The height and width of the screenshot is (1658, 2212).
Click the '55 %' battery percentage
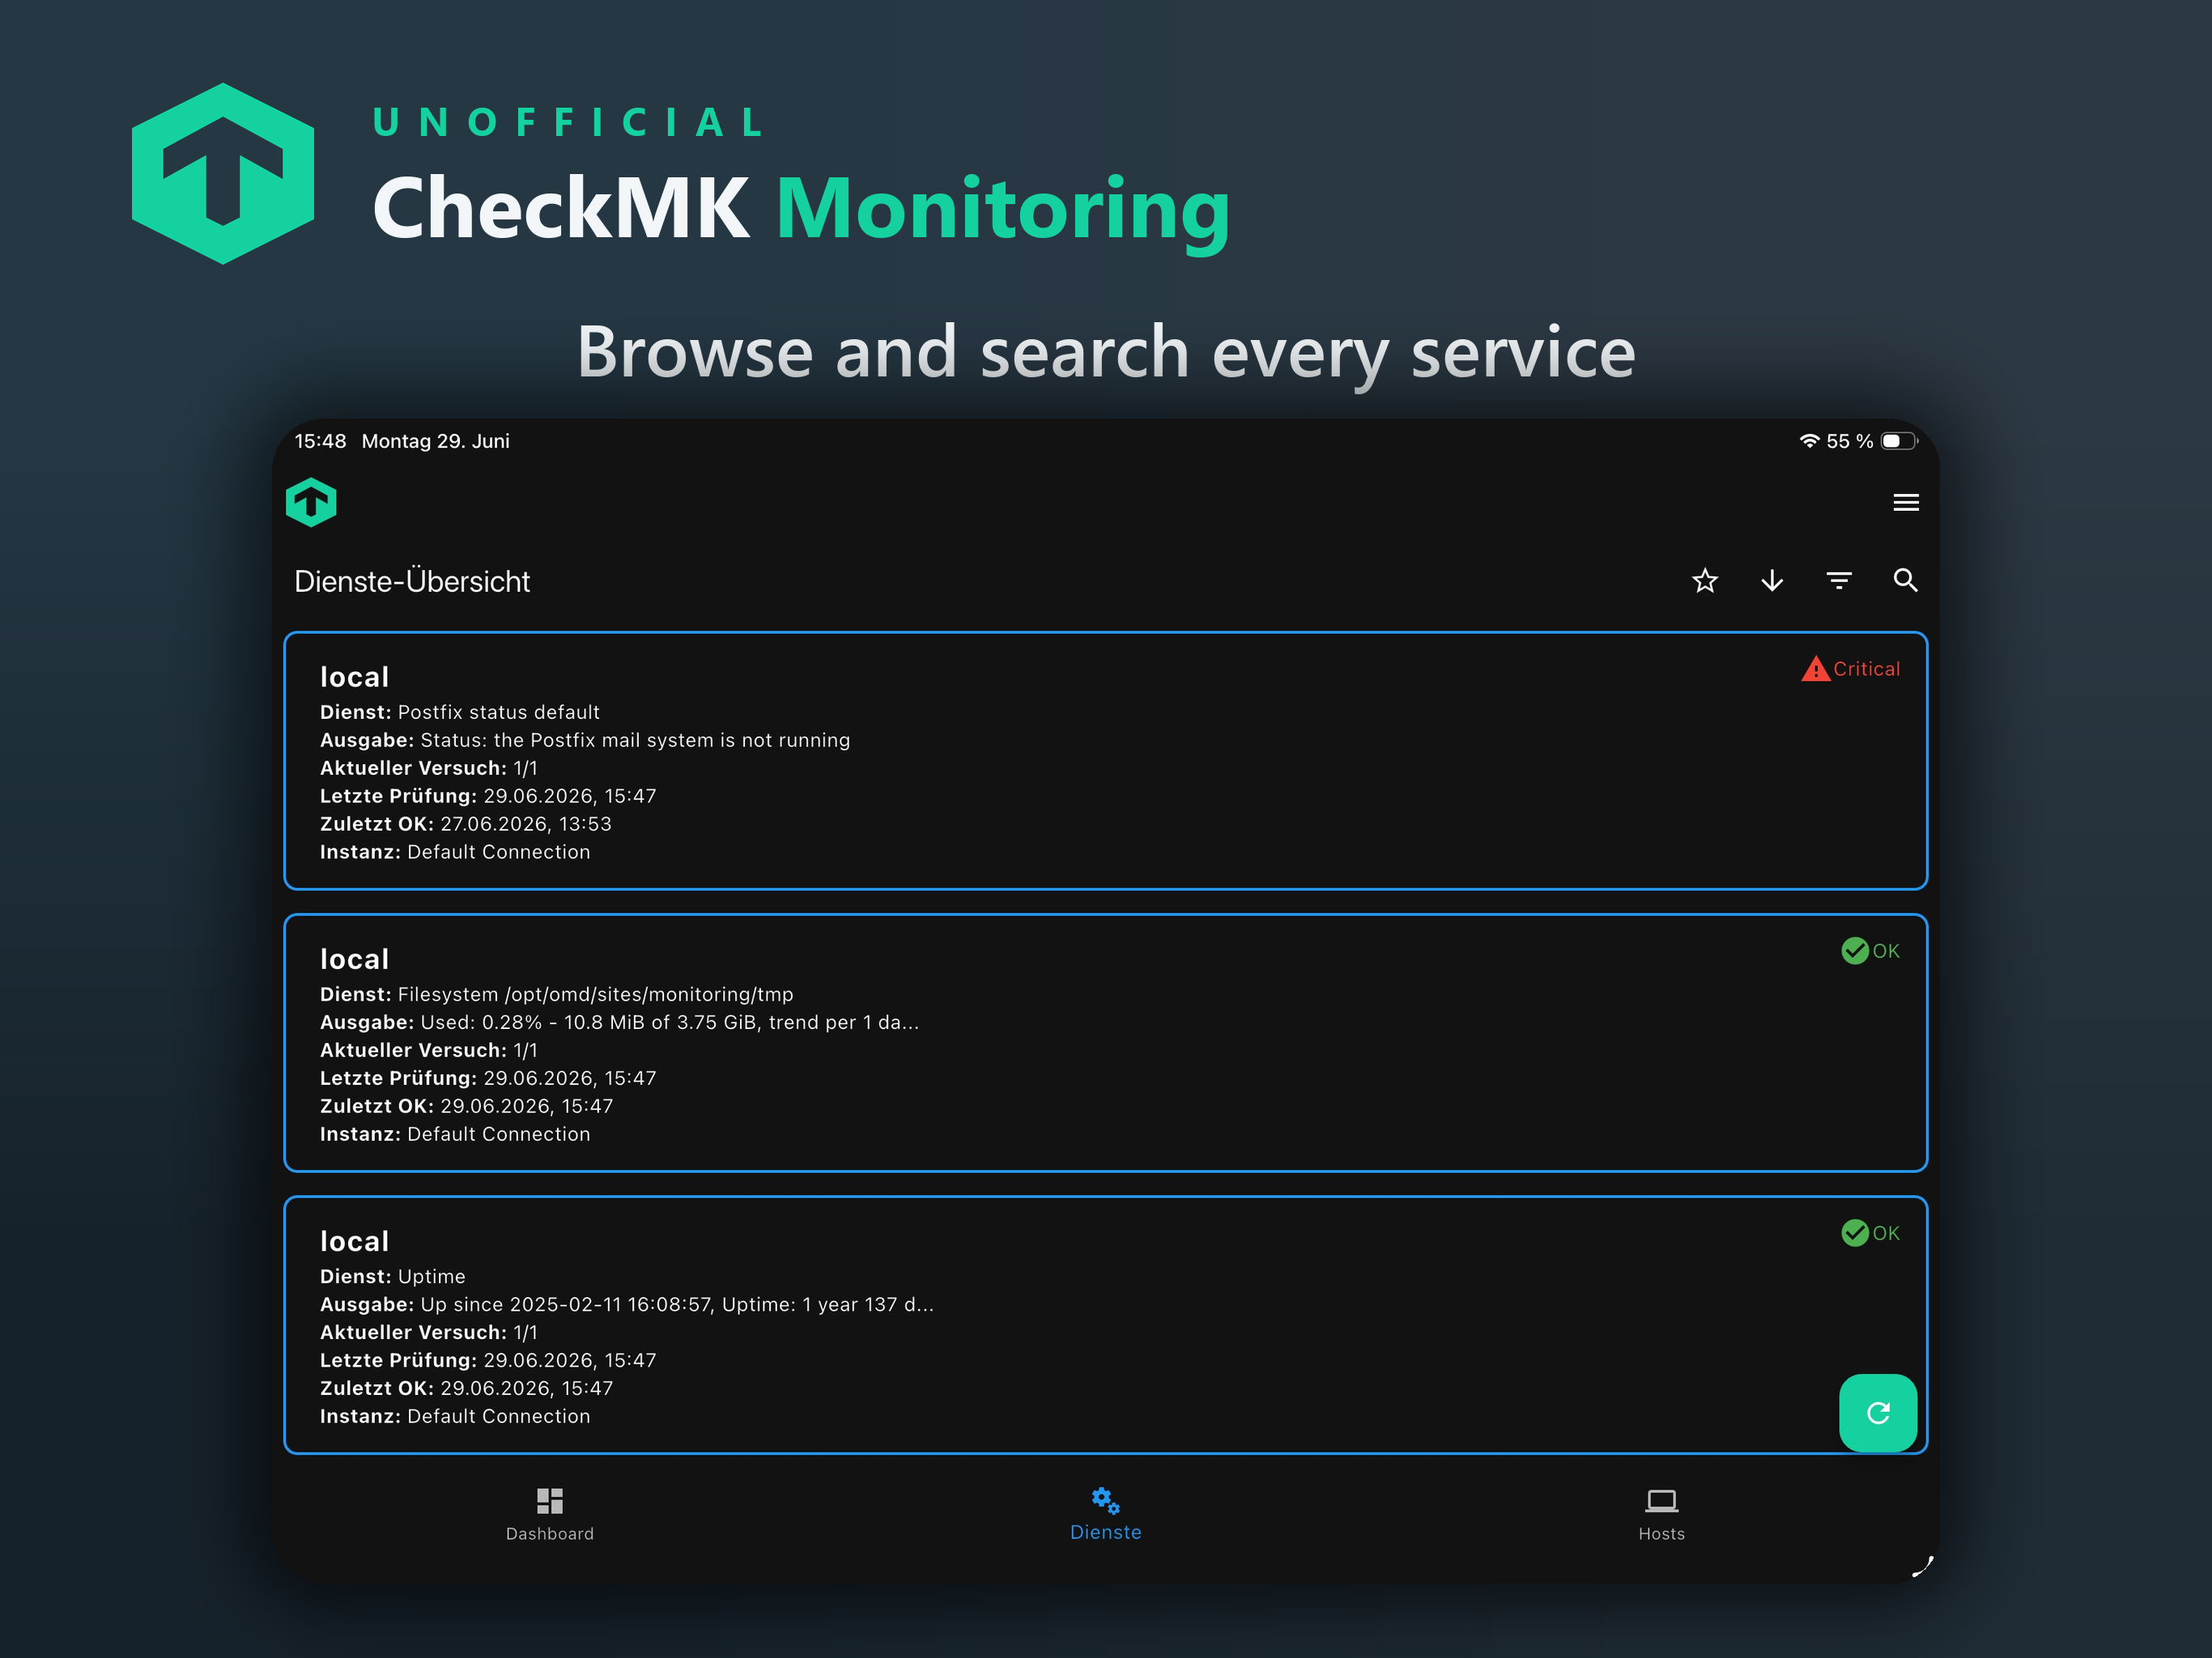click(x=1849, y=441)
